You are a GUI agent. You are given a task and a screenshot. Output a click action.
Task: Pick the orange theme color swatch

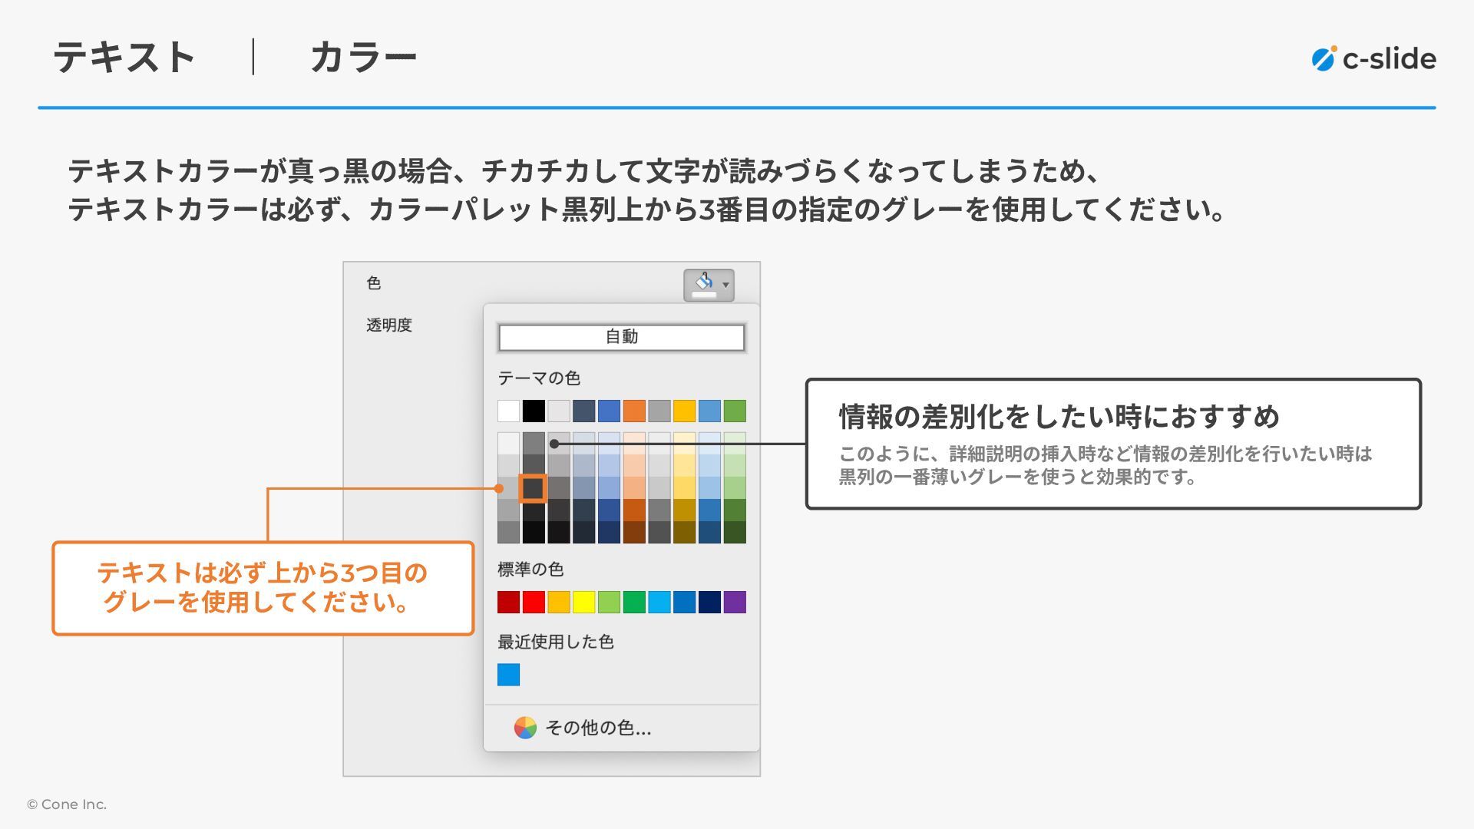click(x=634, y=411)
